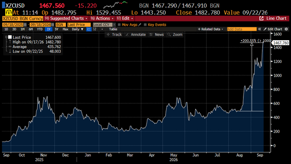Click the intraday sparkline mini chart
The height and width of the screenshot is (164, 291).
tap(115, 5)
